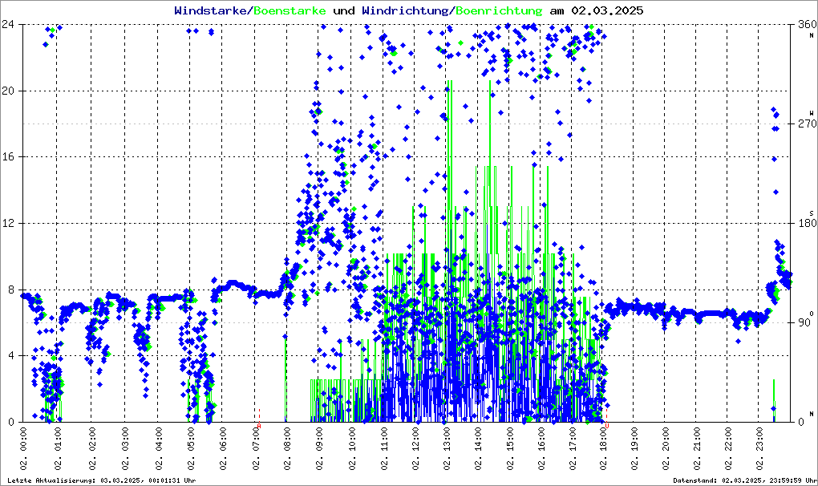
Task: Click the wind speed axis value 16
Action: pos(8,157)
